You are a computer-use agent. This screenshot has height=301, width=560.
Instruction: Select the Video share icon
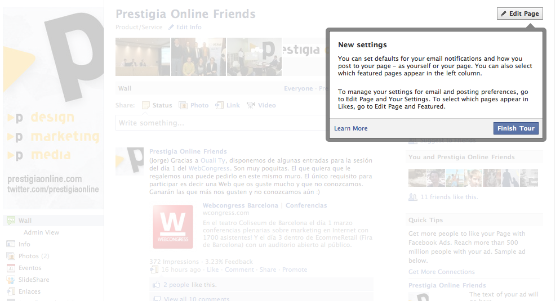[x=251, y=105]
